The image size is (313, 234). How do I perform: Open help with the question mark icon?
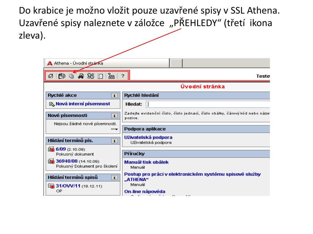coord(123,76)
